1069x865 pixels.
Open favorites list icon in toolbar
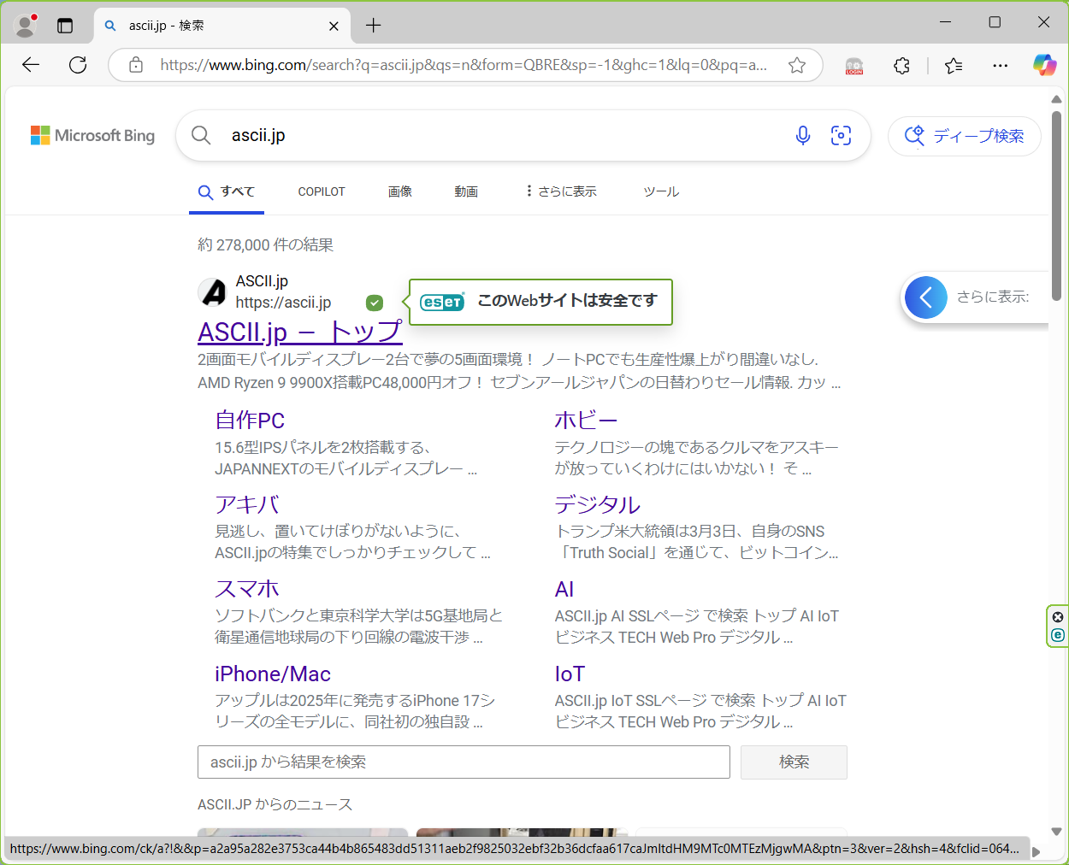point(954,66)
